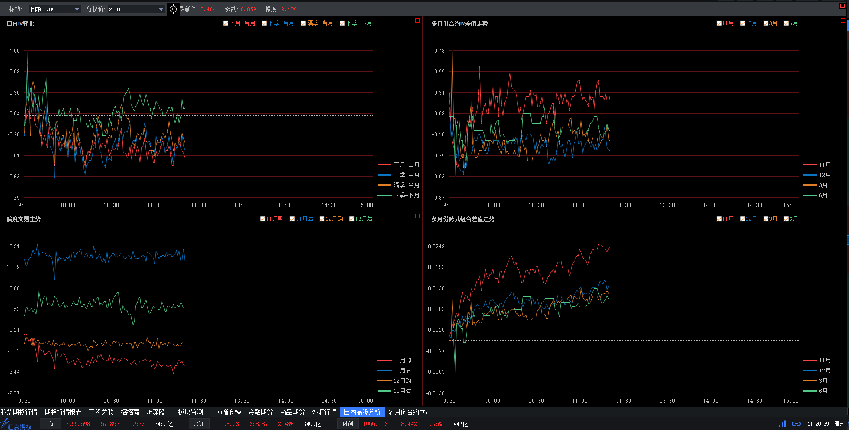849x430 pixels.
Task: Click the blue 下季-当月 legend swatch in 日内IV变化
Action: pyautogui.click(x=384, y=175)
